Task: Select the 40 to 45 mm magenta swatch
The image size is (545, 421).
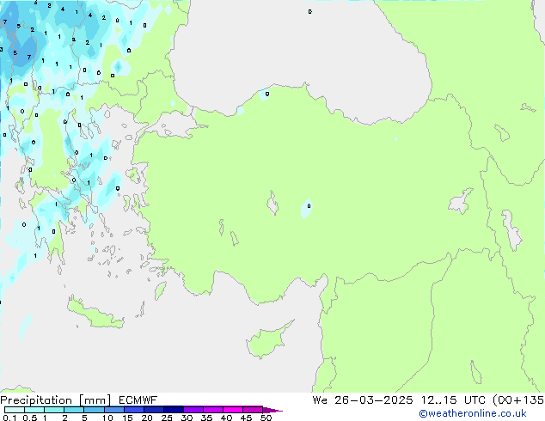Action: [233, 410]
